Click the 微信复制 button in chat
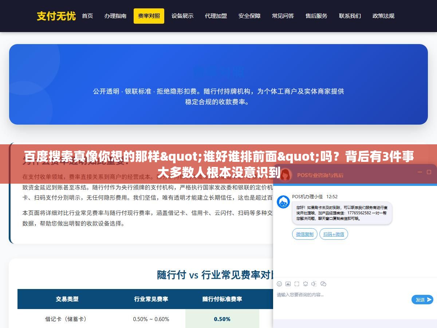 305,234
